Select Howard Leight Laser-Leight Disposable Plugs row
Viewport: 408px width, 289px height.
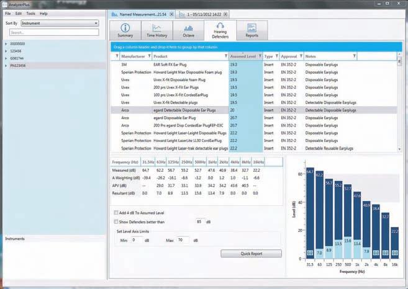[x=254, y=133]
